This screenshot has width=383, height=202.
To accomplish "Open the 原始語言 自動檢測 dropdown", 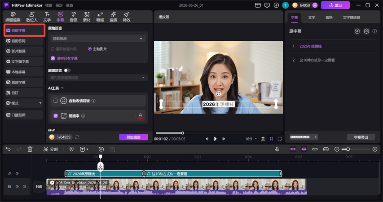I will tap(98, 38).
